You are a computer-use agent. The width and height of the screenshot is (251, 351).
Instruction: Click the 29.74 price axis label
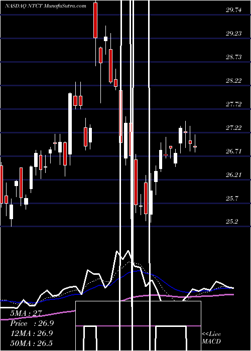pos(234,10)
